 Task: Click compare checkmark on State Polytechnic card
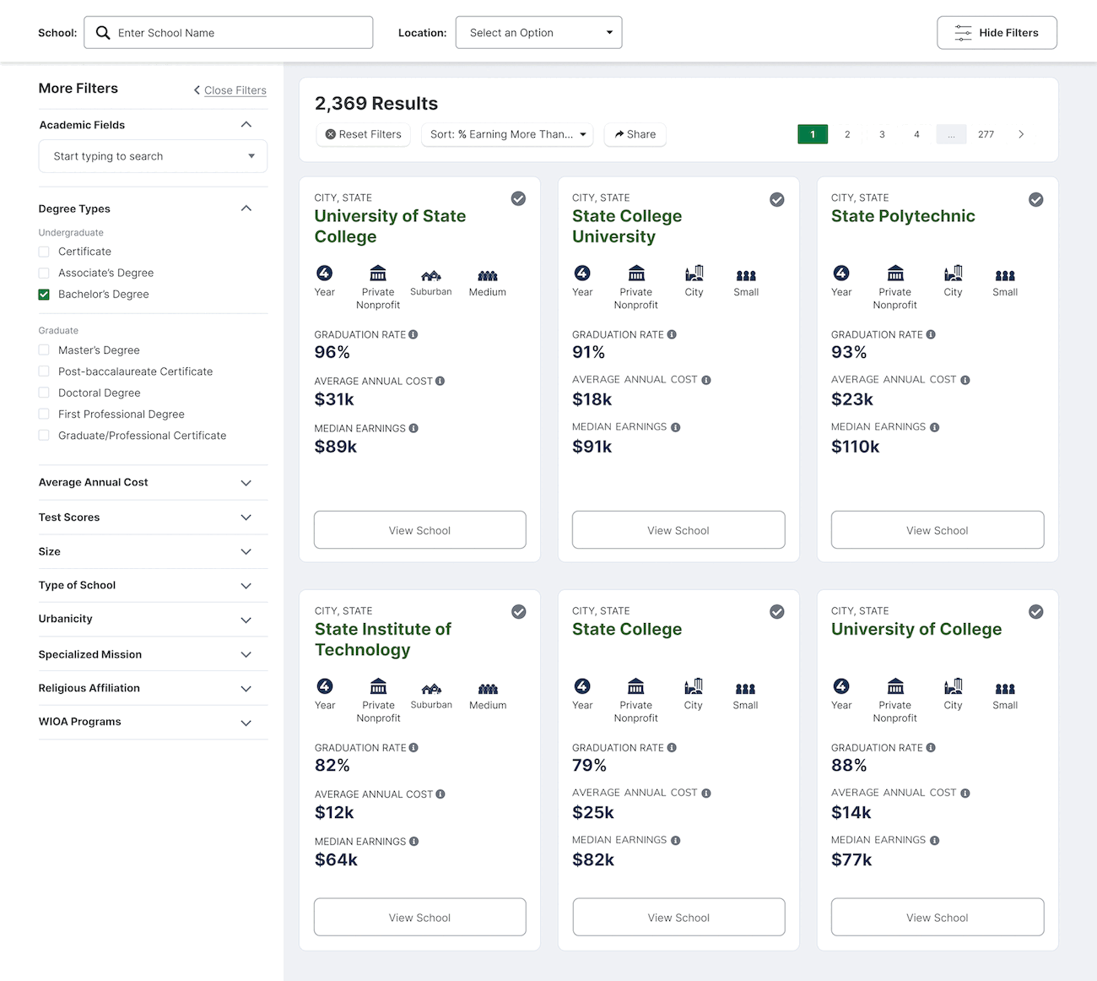[1035, 199]
